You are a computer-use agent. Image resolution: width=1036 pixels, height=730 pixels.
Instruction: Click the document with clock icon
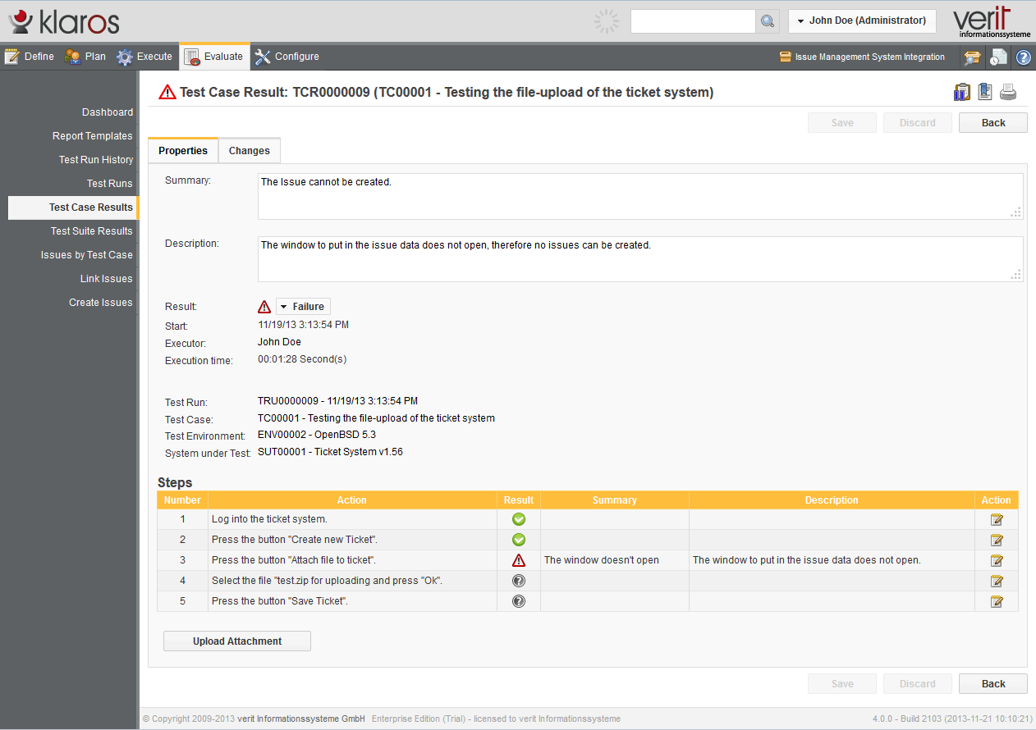(x=997, y=57)
